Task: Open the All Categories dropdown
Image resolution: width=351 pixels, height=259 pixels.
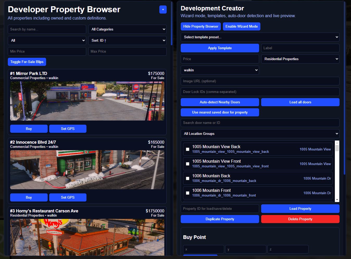Action: (x=127, y=29)
